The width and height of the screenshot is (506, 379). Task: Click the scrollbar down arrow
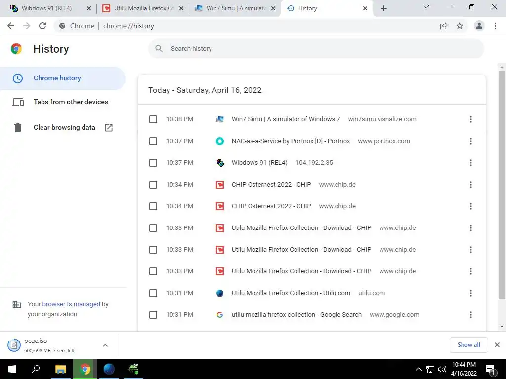pos(502,327)
